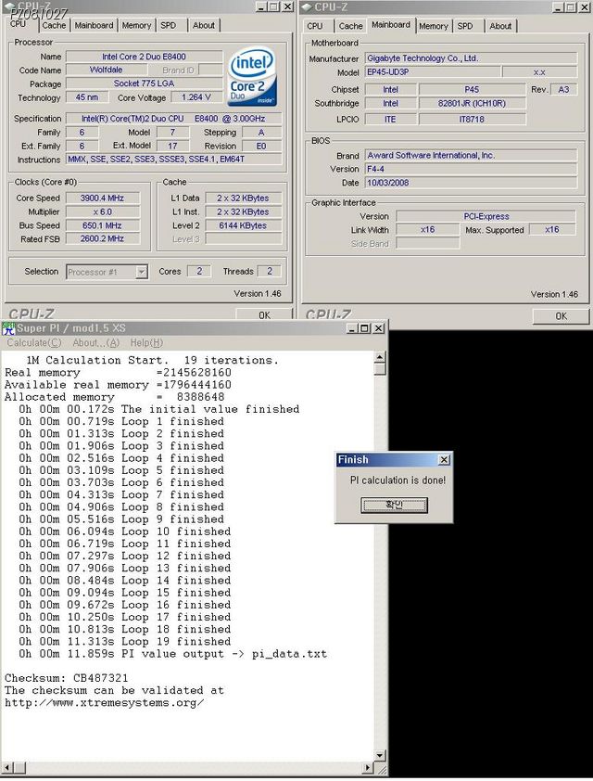Switch to CPU tab in right CPU-Z window

pyautogui.click(x=315, y=26)
